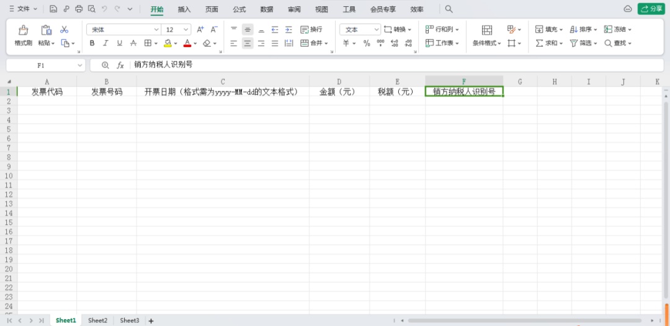
Task: Open the number format dropdown showing 文本
Action: pos(377,30)
